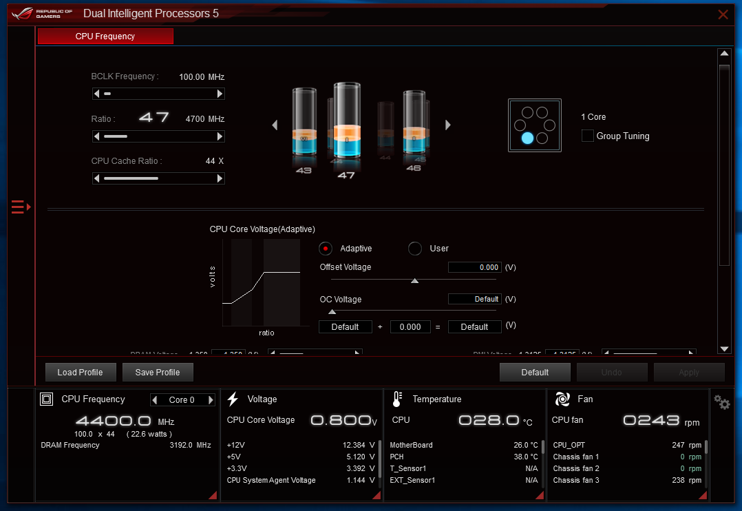Decrease CPU Cache Ratio with left arrow
The height and width of the screenshot is (511, 742).
(x=97, y=178)
